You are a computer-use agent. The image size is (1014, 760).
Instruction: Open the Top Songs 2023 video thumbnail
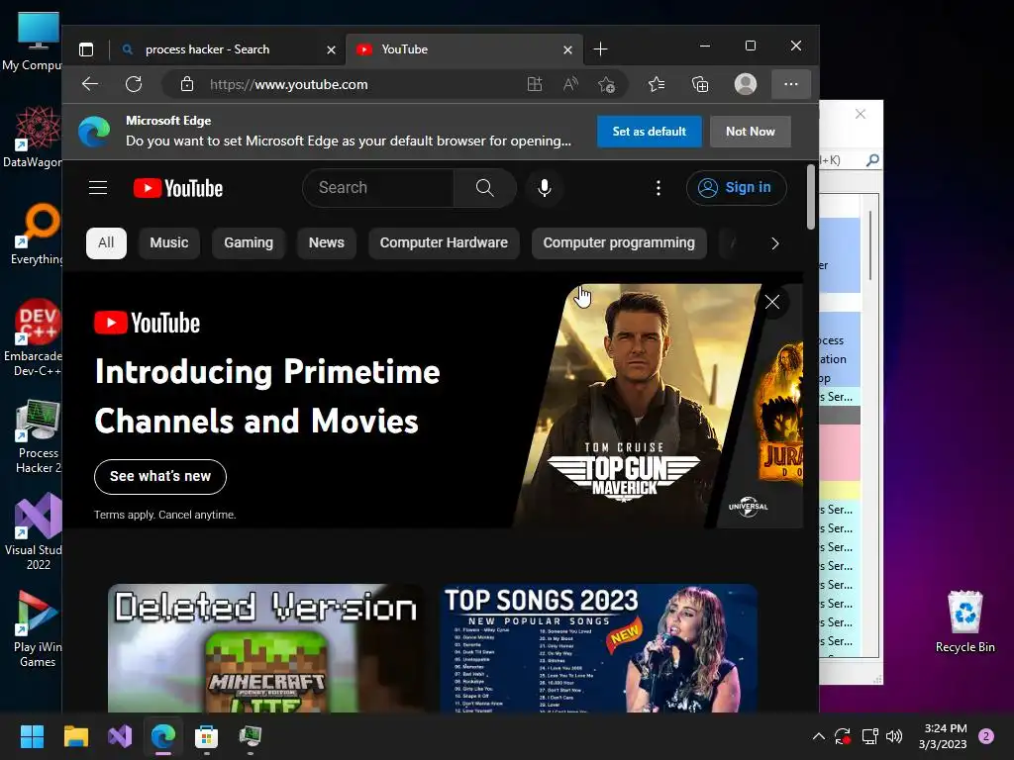click(599, 648)
